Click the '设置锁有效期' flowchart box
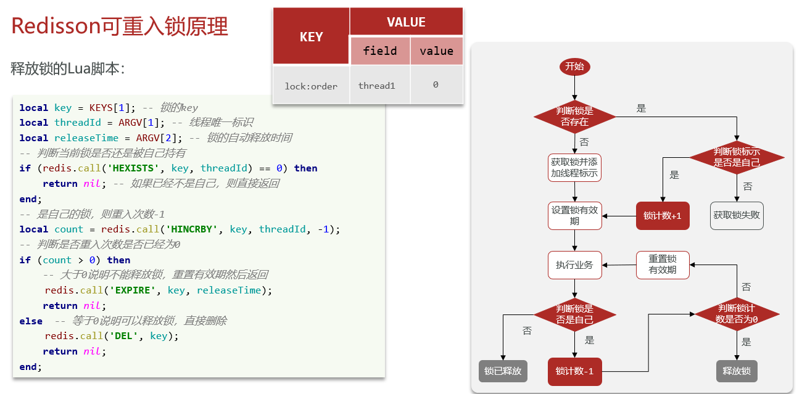802x394 pixels. (x=575, y=216)
